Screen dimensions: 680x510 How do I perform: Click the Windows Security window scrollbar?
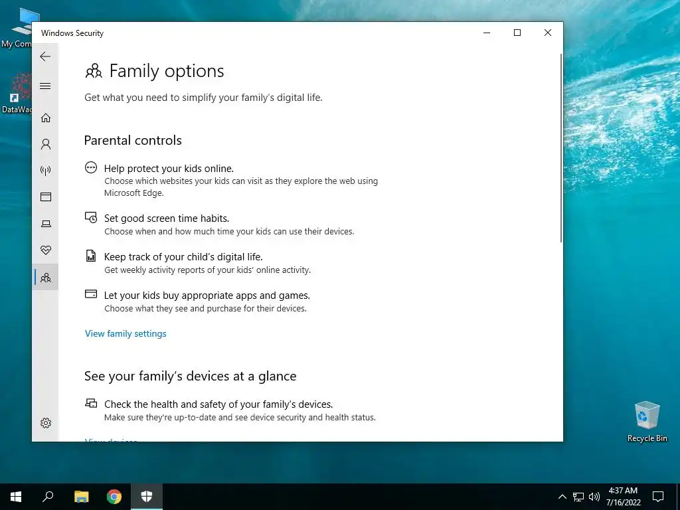click(561, 148)
